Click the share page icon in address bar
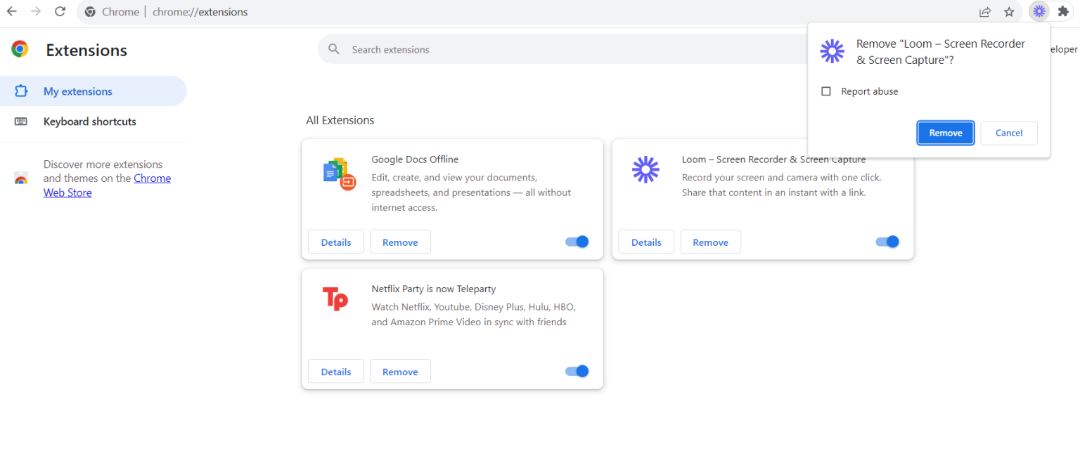Screen dimensions: 1080x465 [985, 12]
